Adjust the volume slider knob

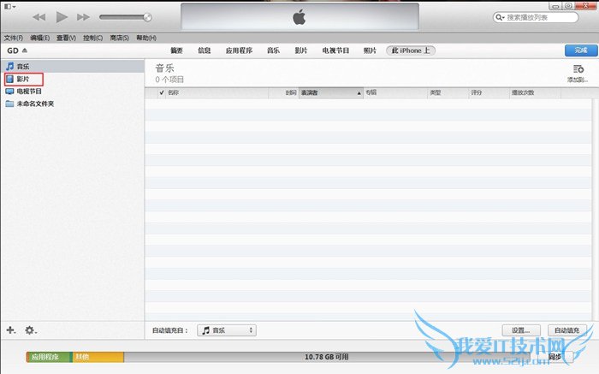click(x=147, y=17)
